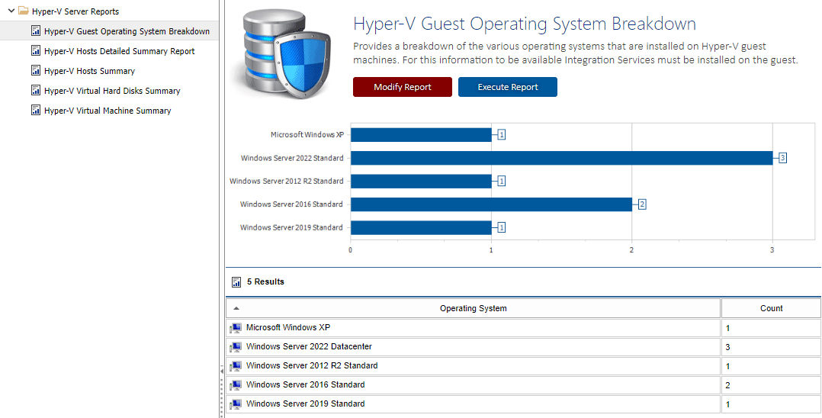Open Hyper-V Guest Operating System Breakdown report
822x418 pixels.
[x=127, y=31]
